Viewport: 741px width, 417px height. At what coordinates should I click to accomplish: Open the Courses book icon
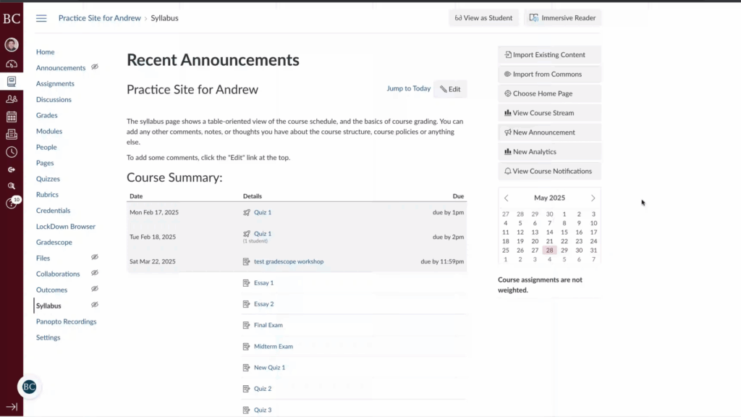click(11, 82)
